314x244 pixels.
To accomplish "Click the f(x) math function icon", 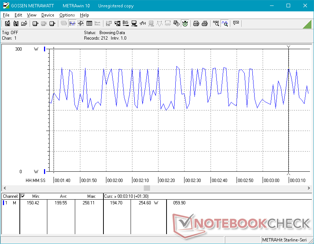I will click(143, 23).
